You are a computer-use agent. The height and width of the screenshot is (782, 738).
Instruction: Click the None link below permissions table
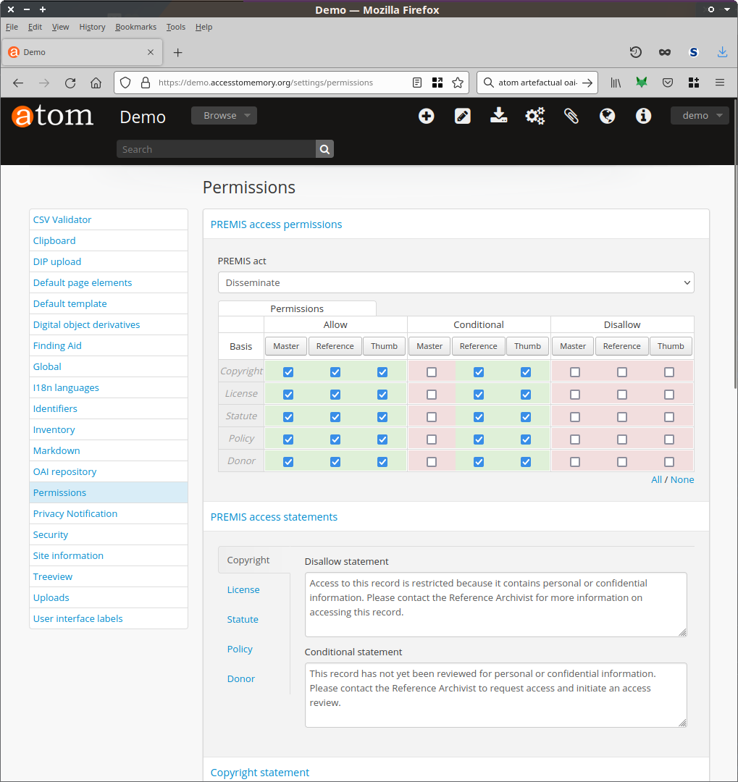point(682,479)
